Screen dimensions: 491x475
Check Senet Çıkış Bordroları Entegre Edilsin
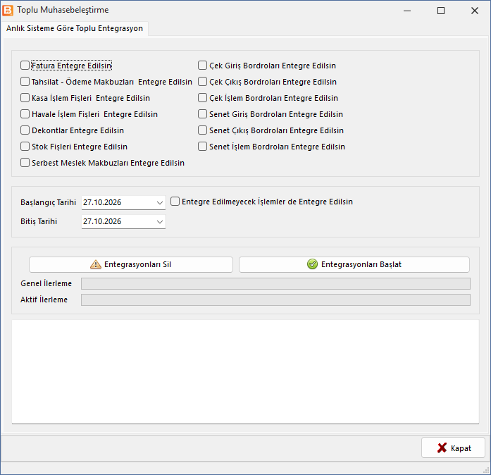point(202,130)
